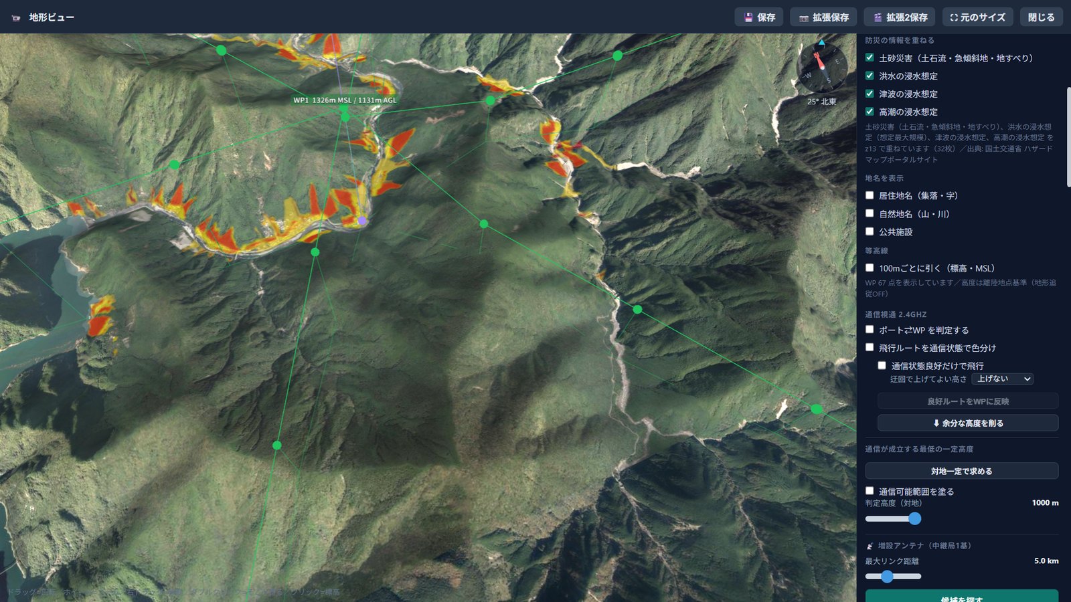Click the purple port marker on the river road
Image resolution: width=1071 pixels, height=602 pixels.
click(x=362, y=221)
